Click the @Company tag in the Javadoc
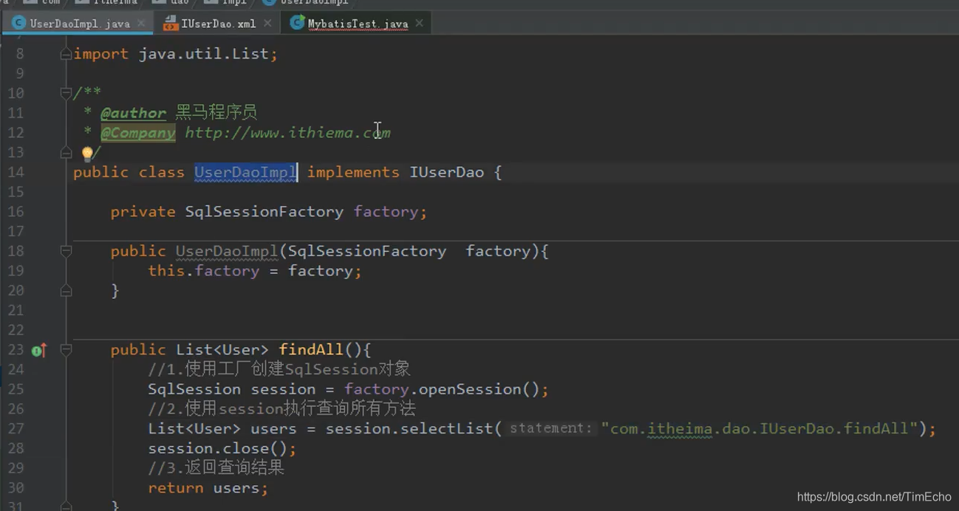Viewport: 959px width, 511px height. [x=138, y=133]
